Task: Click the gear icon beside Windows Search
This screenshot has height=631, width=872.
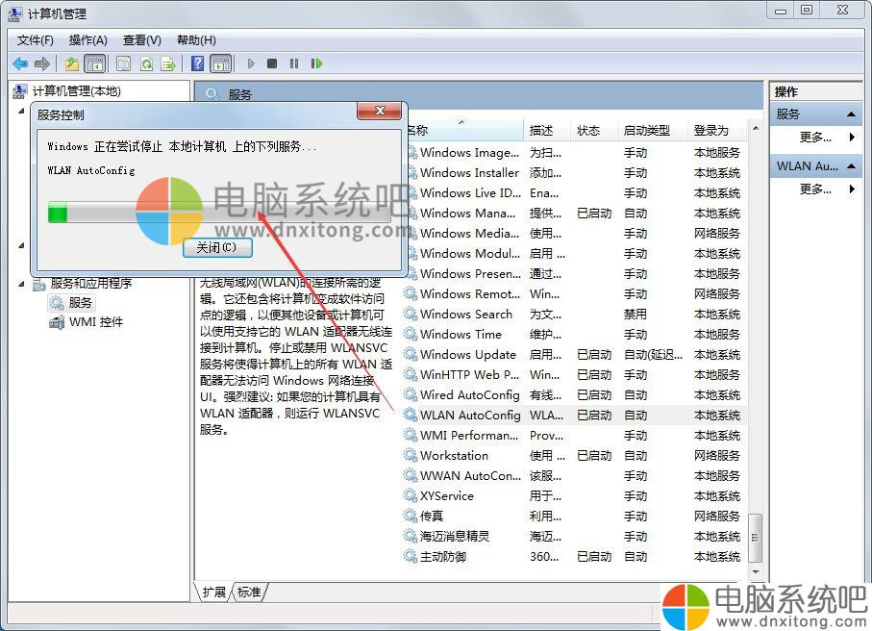Action: coord(411,314)
